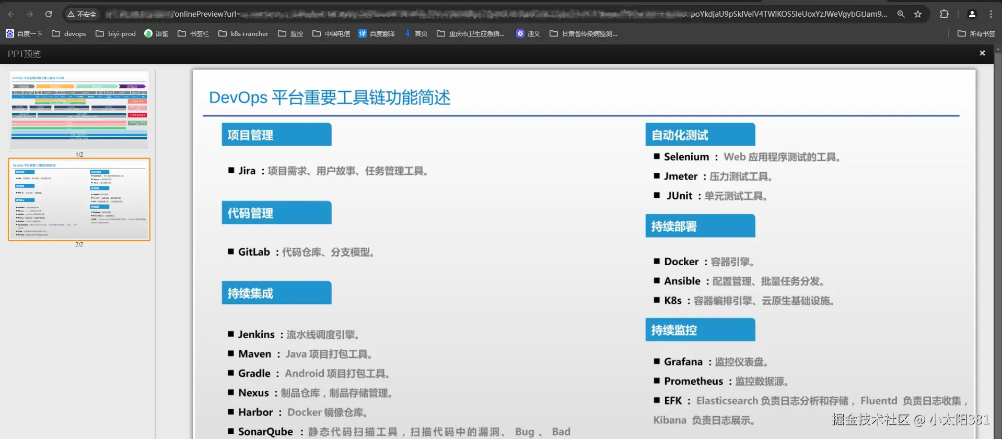Viewport: 1002px width, 439px height.
Task: Click the zoom magnifier icon in address bar
Action: (x=901, y=14)
